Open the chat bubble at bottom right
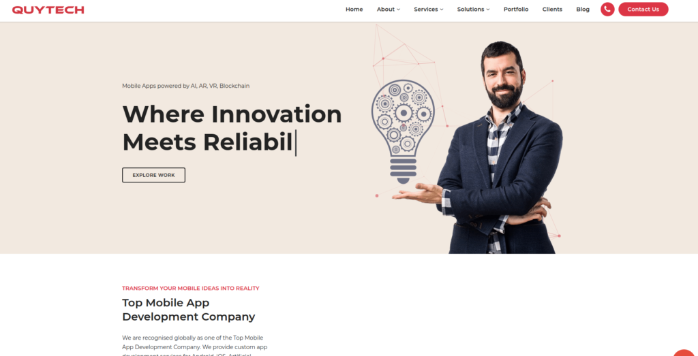 [x=686, y=353]
